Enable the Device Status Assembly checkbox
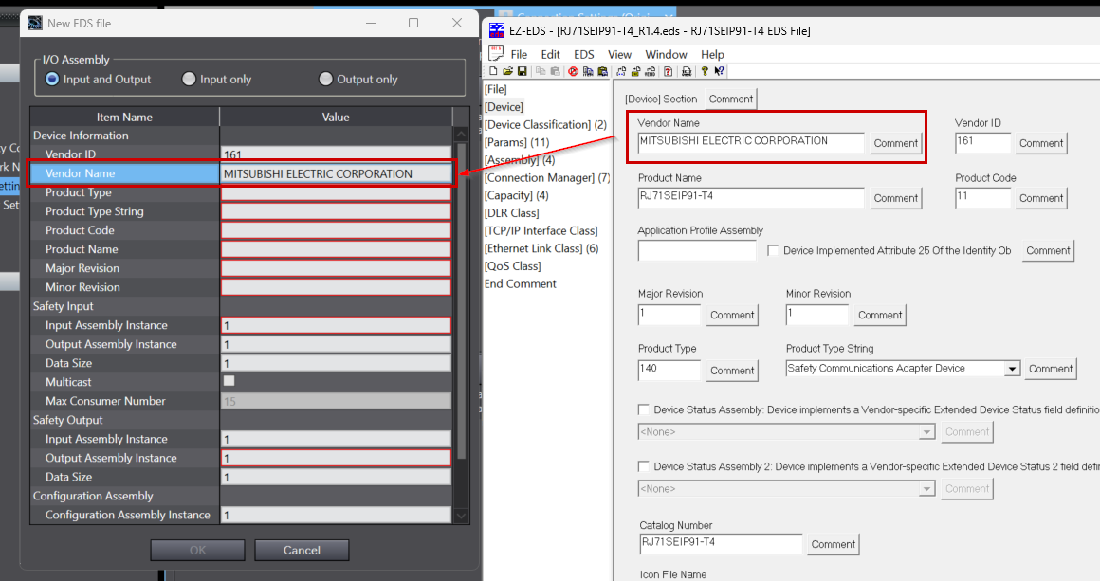This screenshot has width=1100, height=581. click(x=643, y=409)
